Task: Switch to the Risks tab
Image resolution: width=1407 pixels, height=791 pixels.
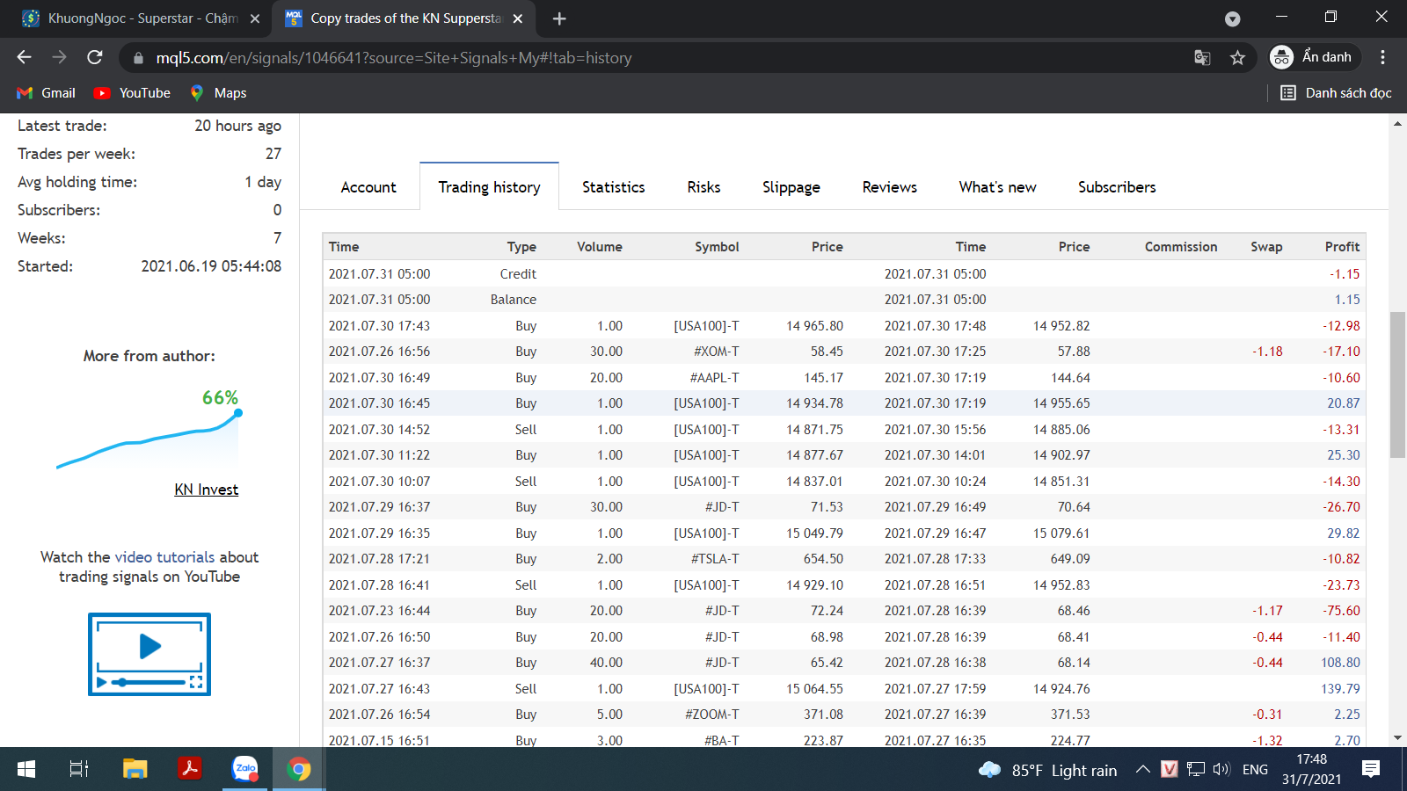Action: pos(703,187)
